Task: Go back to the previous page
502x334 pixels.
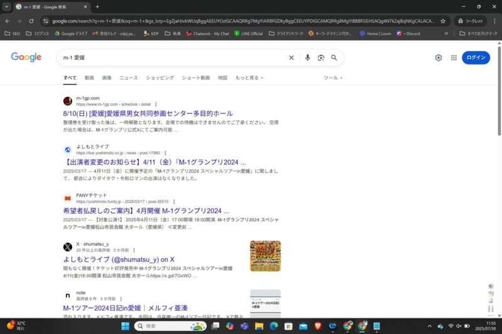Action: coord(8,21)
